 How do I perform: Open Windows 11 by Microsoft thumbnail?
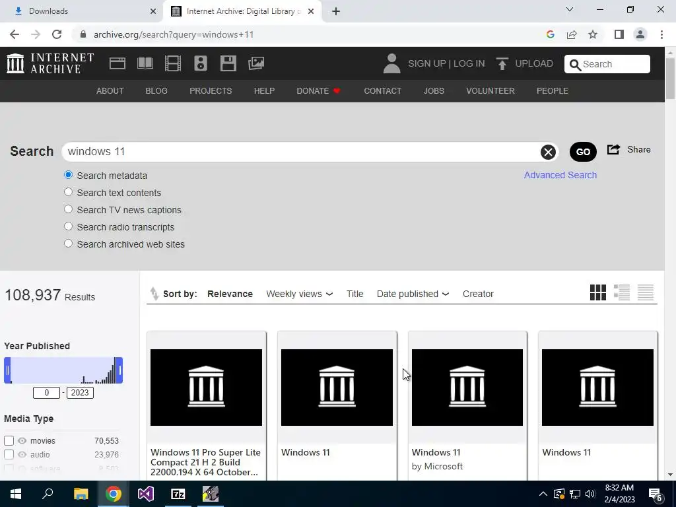pos(467,387)
